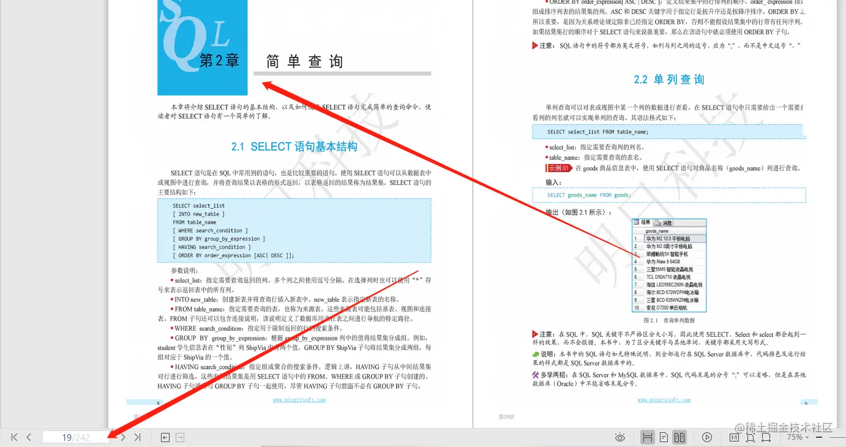Click code line SELECT goods_name FROM goods;
This screenshot has height=447, width=846.
pos(589,195)
